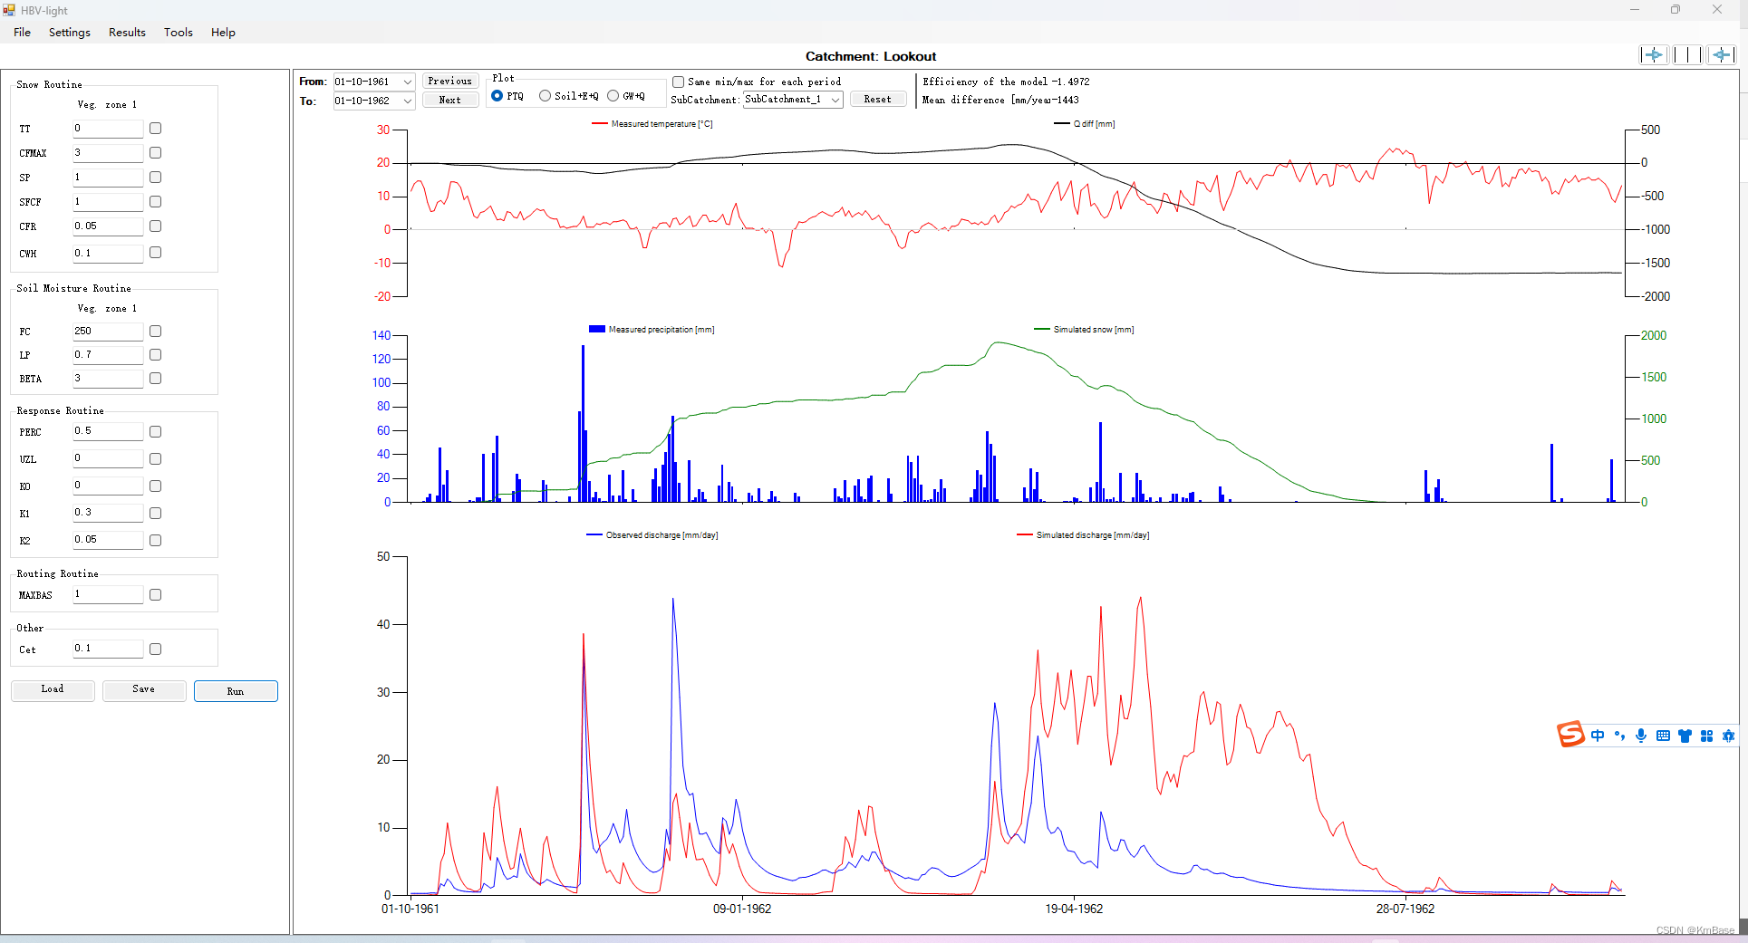Toggle the punctuation mode icon
Viewport: 1748px width, 943px height.
(x=1619, y=736)
